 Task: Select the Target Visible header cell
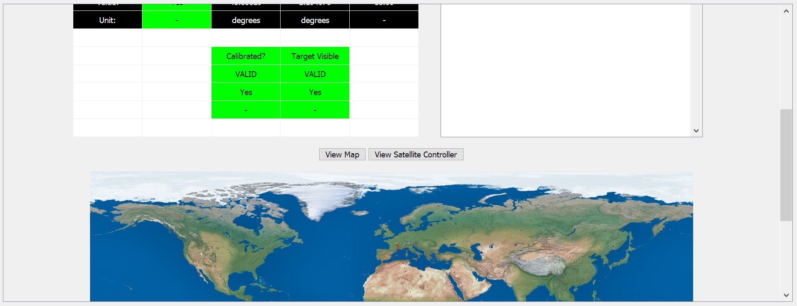pyautogui.click(x=315, y=56)
